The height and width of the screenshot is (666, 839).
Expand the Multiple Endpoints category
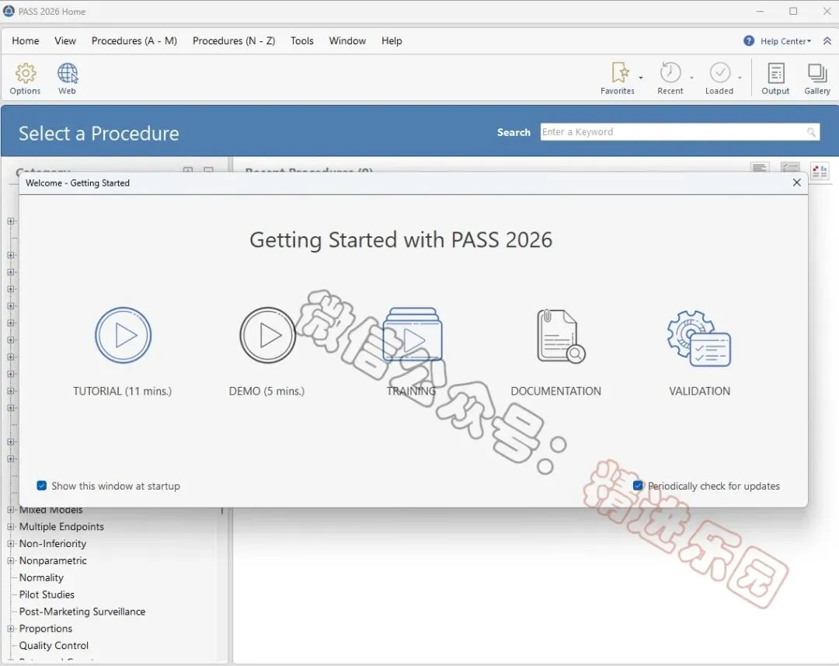tap(10, 527)
